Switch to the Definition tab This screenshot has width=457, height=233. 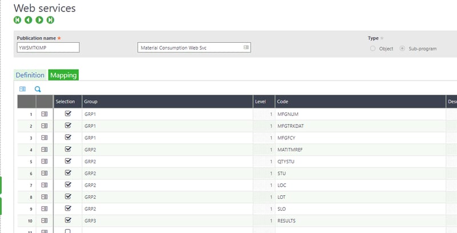(30, 75)
